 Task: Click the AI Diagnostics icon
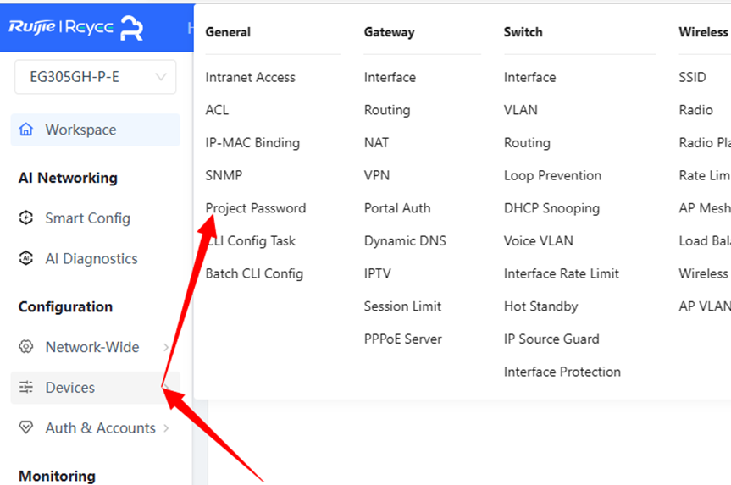click(x=26, y=258)
